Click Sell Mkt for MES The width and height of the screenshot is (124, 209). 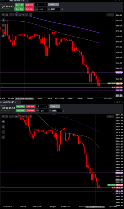click(29, 5)
